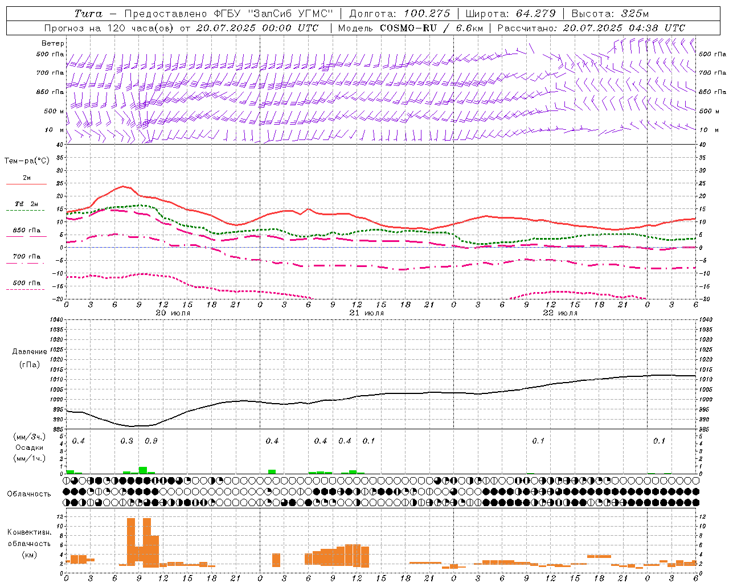
Task: Click the "20 июля" date label
Action: point(173,313)
